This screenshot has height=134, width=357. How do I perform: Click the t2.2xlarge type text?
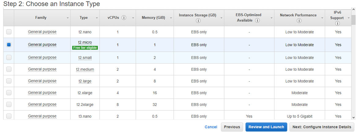[85, 105]
